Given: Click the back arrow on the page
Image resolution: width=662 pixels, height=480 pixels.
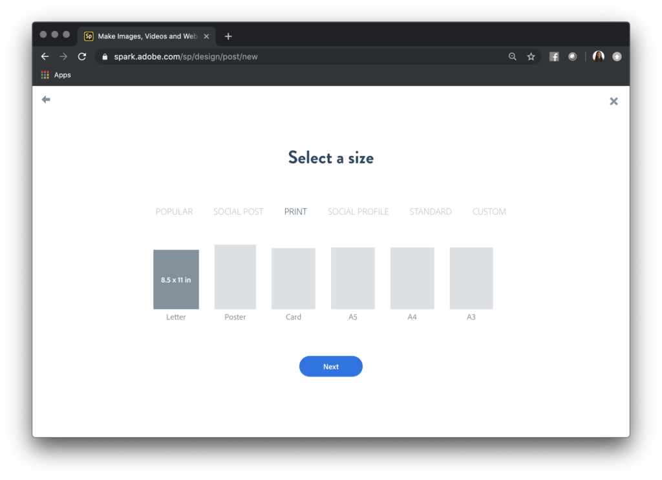Looking at the screenshot, I should pos(46,100).
